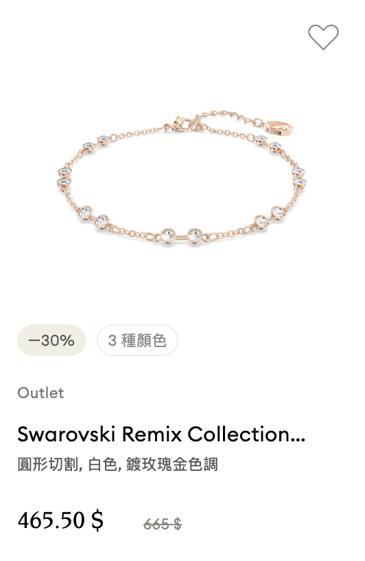Viewport: 365px width, 561px height.
Task: Click the −30% discount badge
Action: pyautogui.click(x=51, y=340)
